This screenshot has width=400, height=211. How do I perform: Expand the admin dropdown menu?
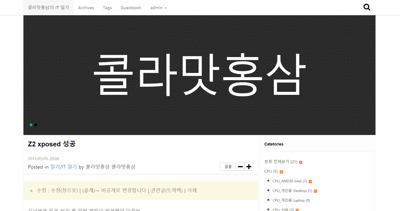point(158,8)
